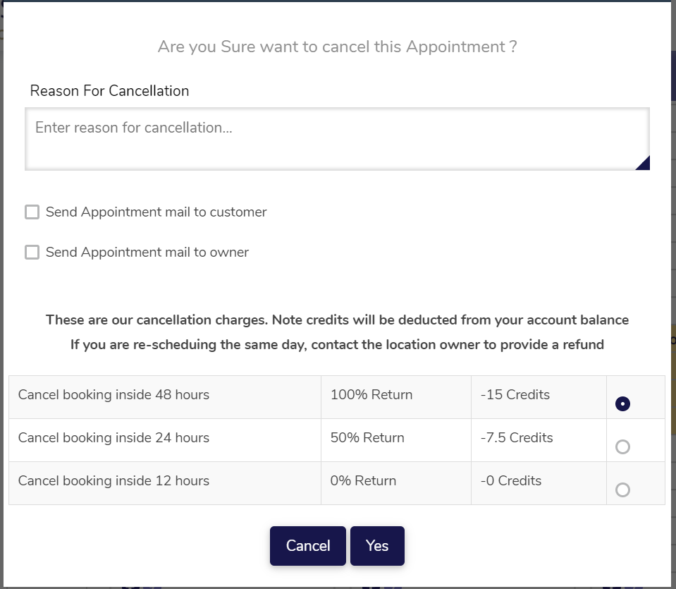Image resolution: width=676 pixels, height=589 pixels.
Task: Click the -15 Credits table cell
Action: (539, 397)
